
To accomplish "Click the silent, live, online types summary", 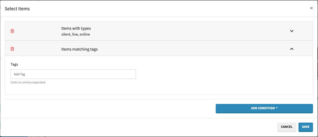I will coord(76,34).
